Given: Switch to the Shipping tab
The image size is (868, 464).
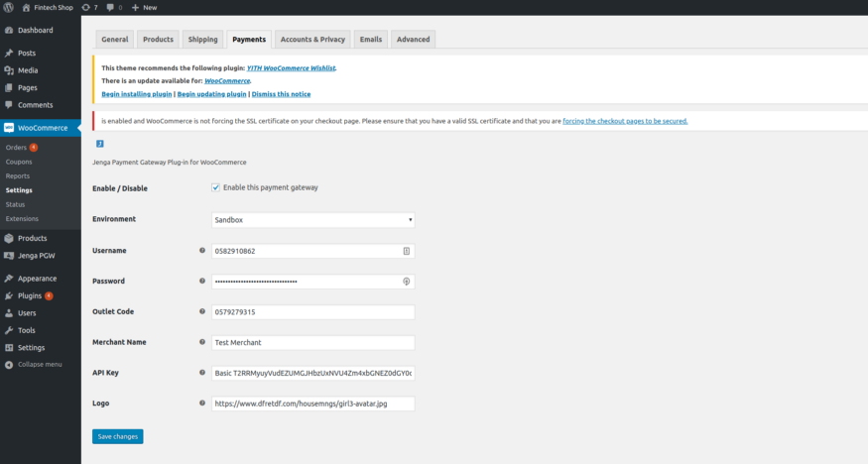Looking at the screenshot, I should point(202,40).
